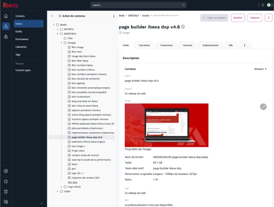Open Content types menu item
The image size is (274, 207).
click(x=29, y=70)
